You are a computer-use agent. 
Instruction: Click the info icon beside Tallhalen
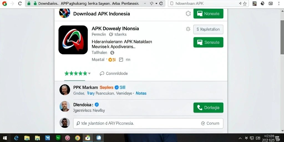click(x=112, y=53)
